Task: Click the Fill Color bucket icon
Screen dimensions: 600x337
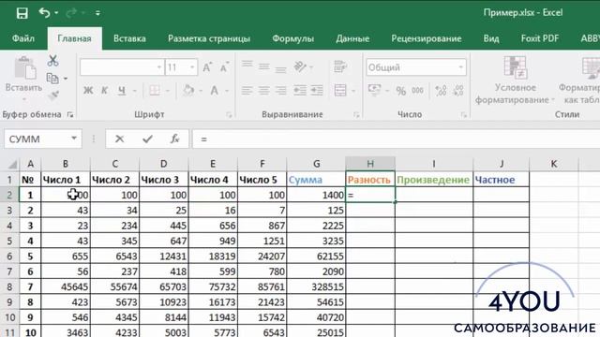Action: pos(187,91)
